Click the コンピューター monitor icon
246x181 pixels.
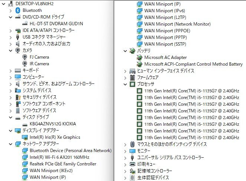(18, 77)
